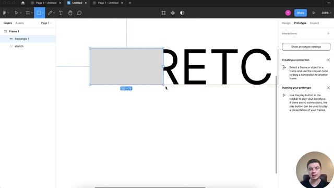This screenshot has height=188, width=334.
Task: Switch to the Inspect tab
Action: click(x=314, y=23)
